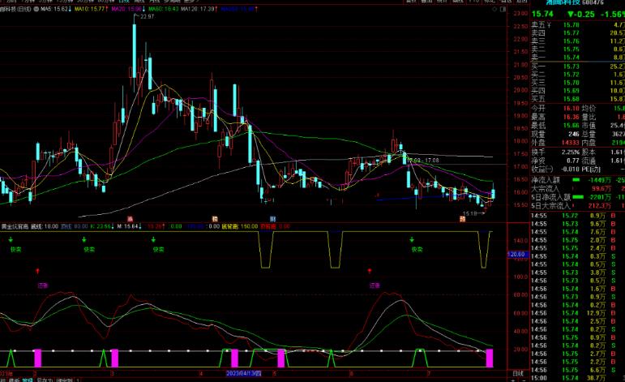Click the 6.6万 volume tick at 14:56
625x382 pixels.
(x=598, y=370)
